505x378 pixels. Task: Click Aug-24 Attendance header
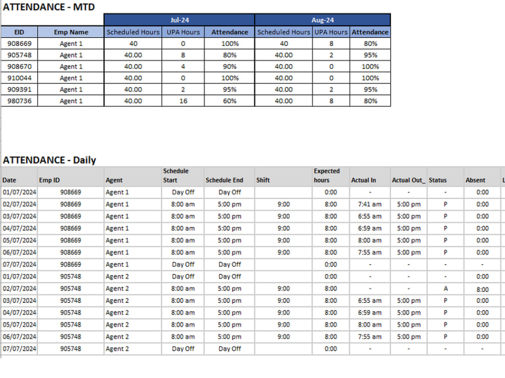(x=370, y=32)
